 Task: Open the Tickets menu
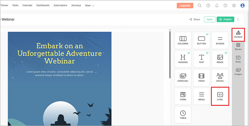(x=4, y=5)
